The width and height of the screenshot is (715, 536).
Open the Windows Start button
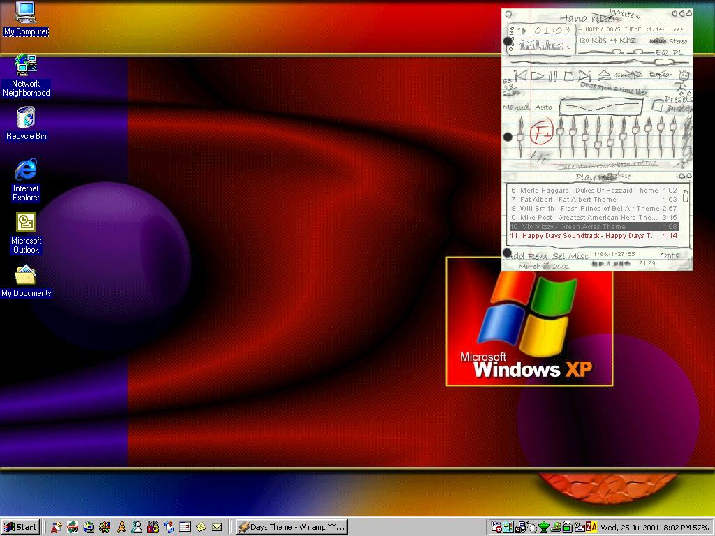[20, 527]
